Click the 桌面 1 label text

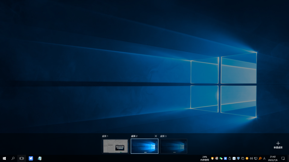point(105,136)
